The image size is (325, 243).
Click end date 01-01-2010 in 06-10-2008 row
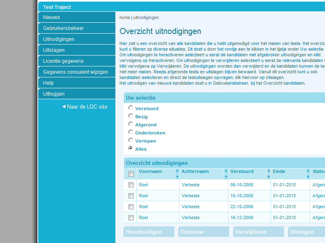284,185
